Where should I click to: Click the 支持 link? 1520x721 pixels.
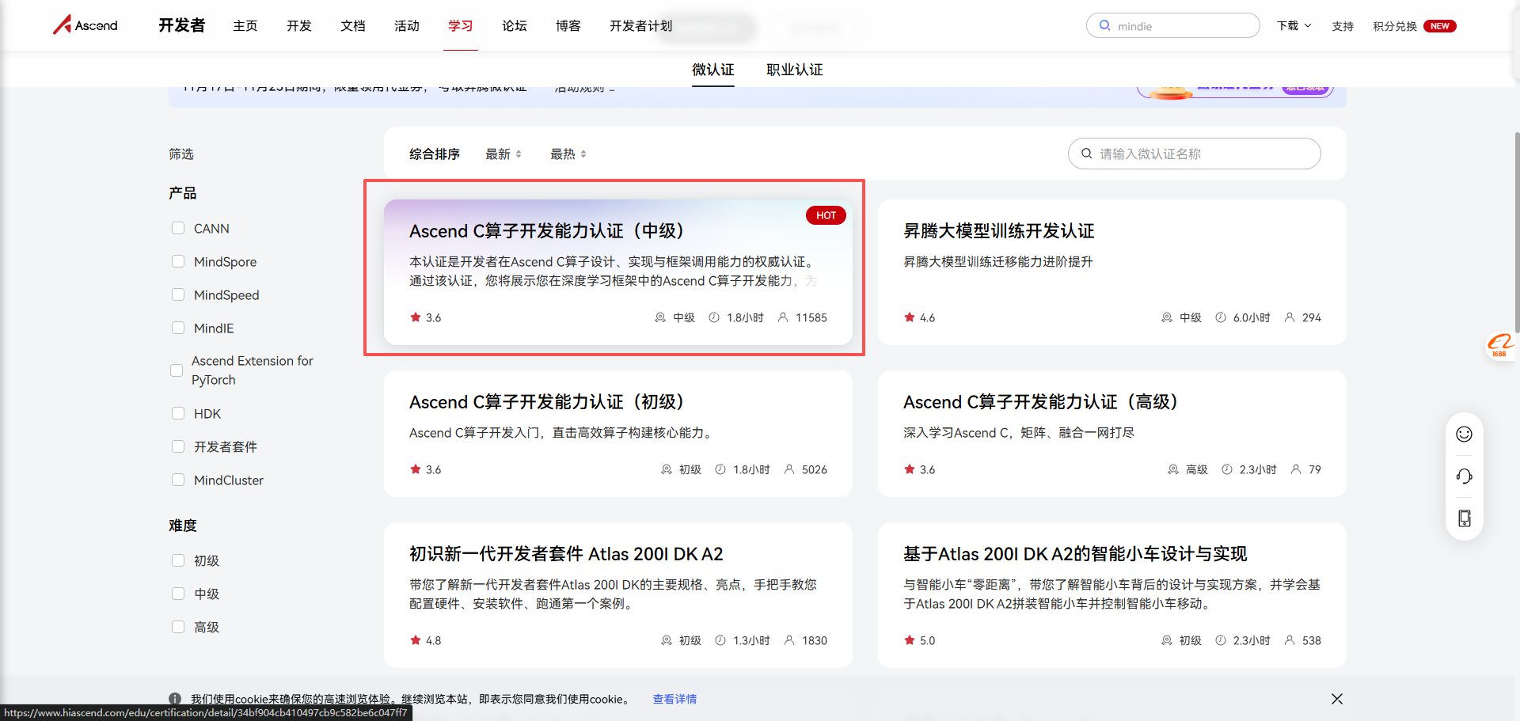(x=1343, y=26)
